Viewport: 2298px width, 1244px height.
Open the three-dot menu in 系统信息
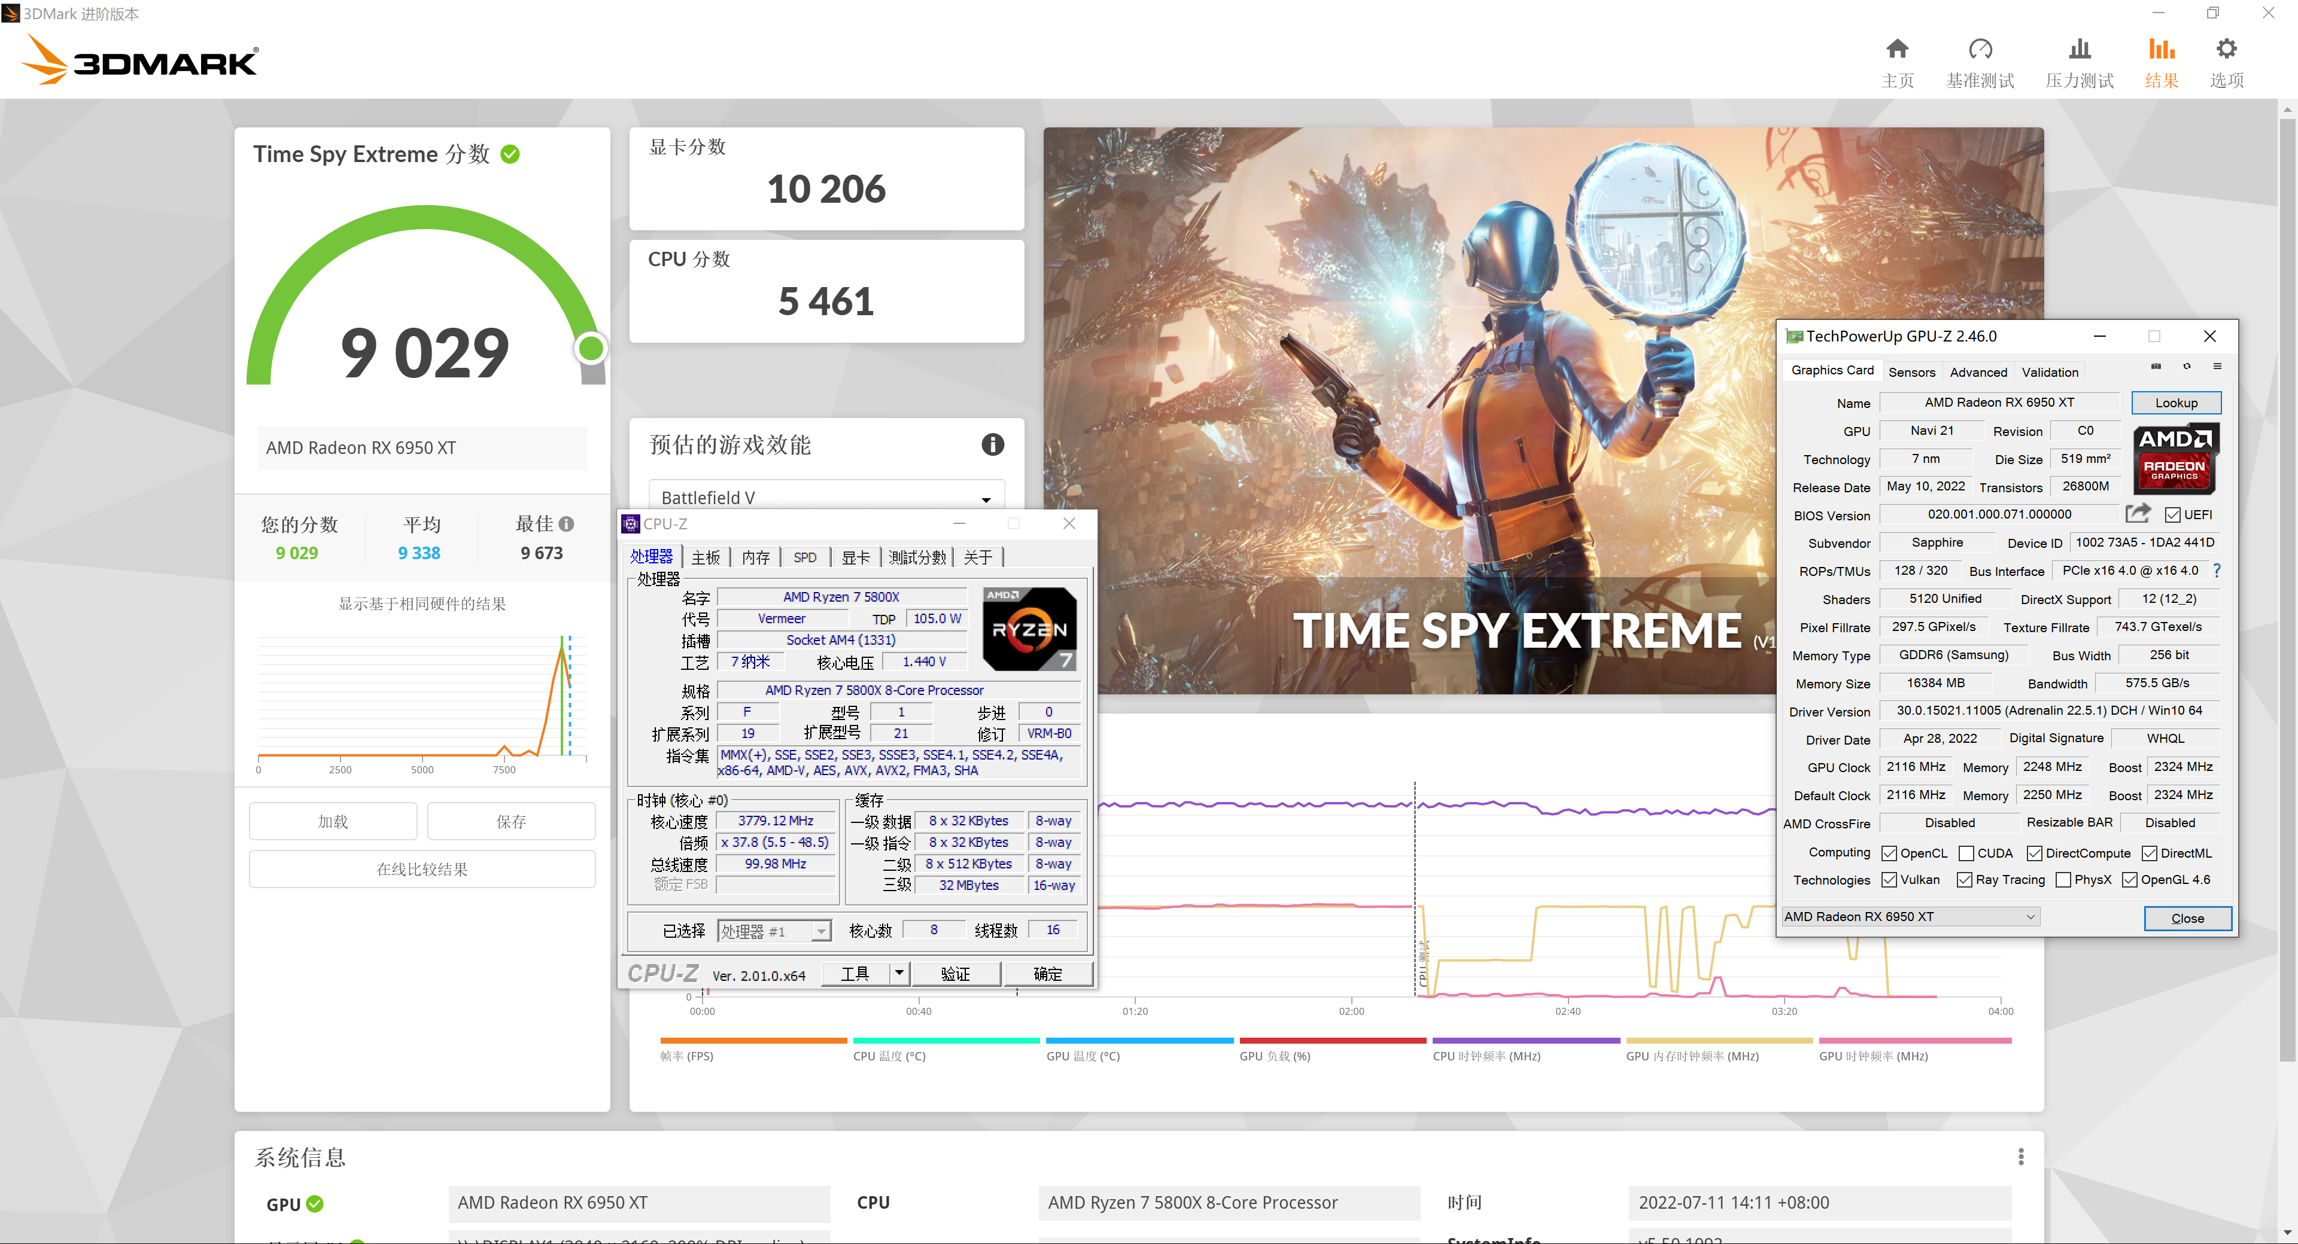point(2020,1157)
